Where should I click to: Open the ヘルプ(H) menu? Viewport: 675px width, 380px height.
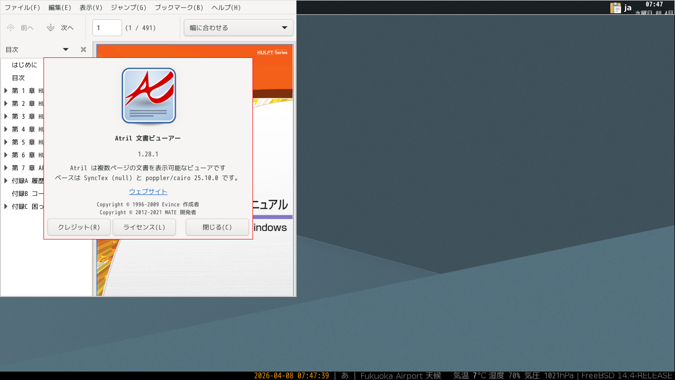pyautogui.click(x=226, y=7)
